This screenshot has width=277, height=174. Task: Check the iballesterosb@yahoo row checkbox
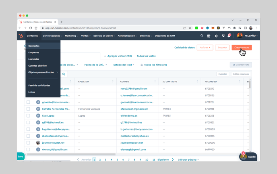point(28,136)
